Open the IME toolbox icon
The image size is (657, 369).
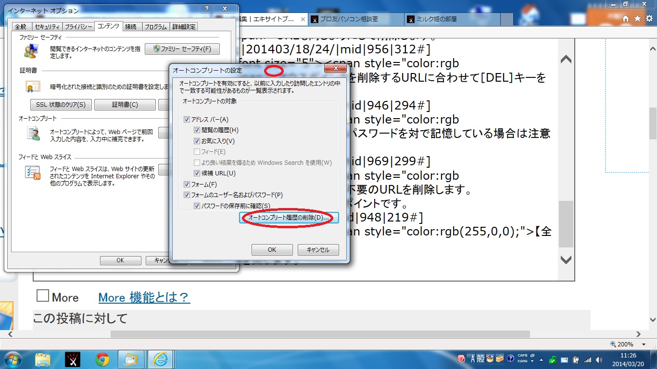(500, 358)
